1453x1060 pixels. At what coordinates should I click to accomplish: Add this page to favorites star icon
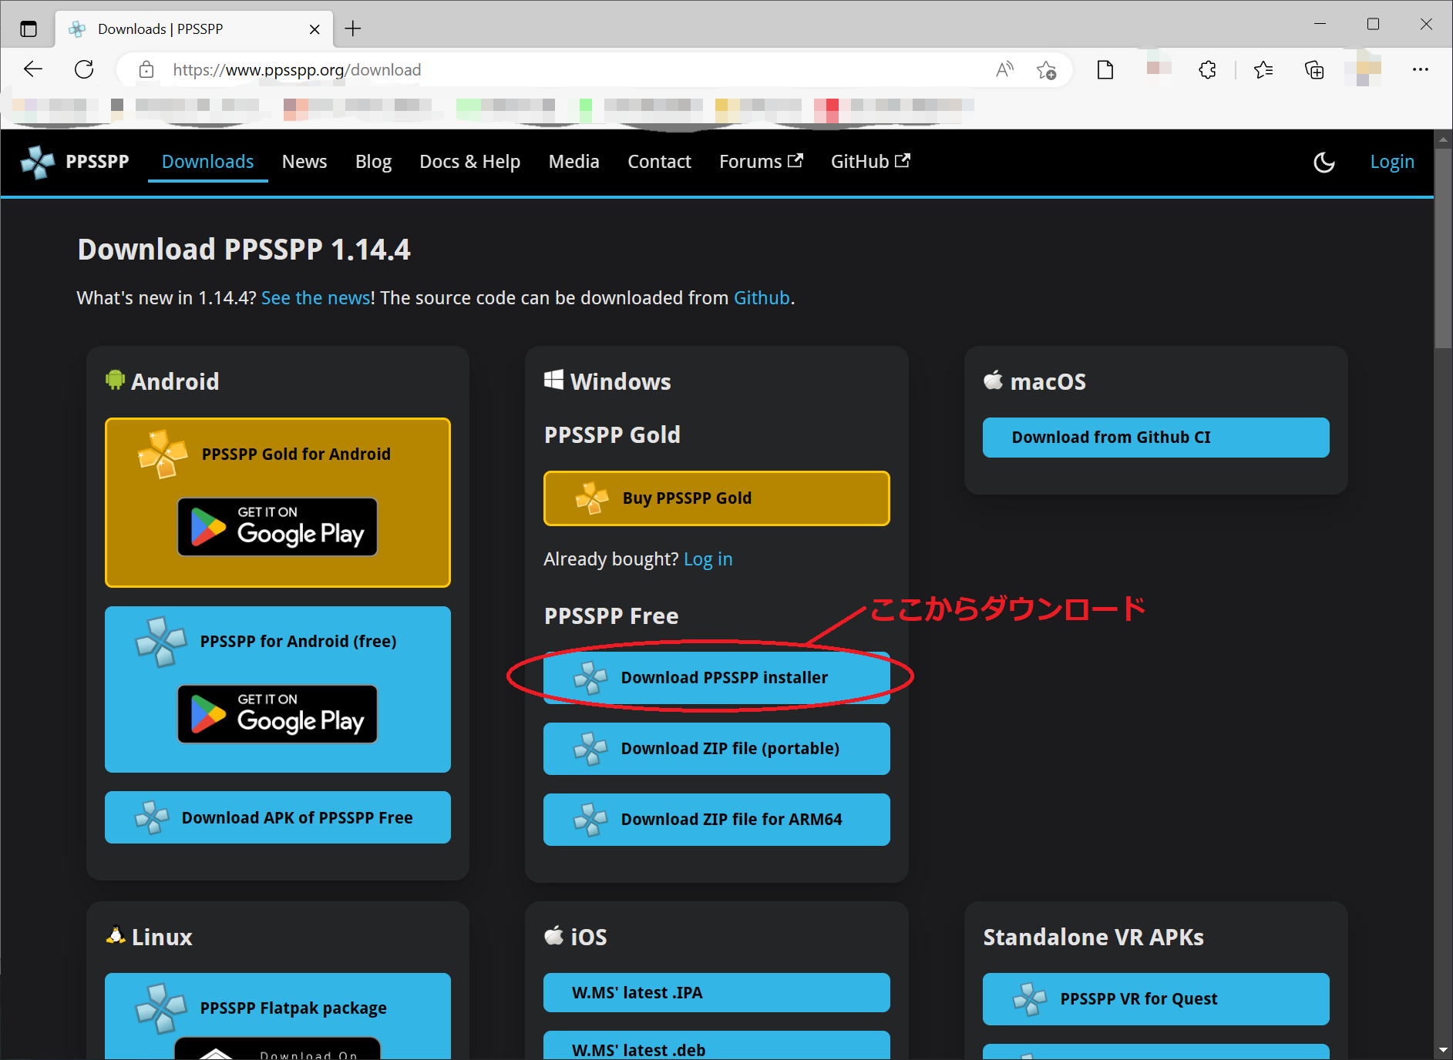pos(1046,70)
